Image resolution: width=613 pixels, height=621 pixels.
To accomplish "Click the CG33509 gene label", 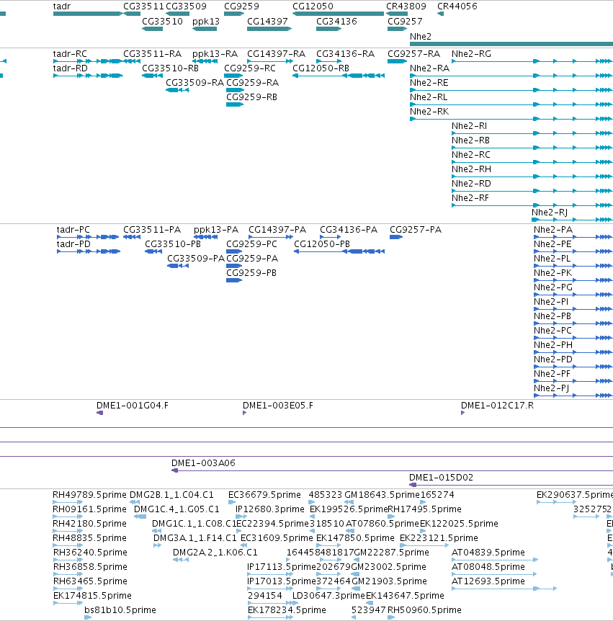I will coord(186,6).
